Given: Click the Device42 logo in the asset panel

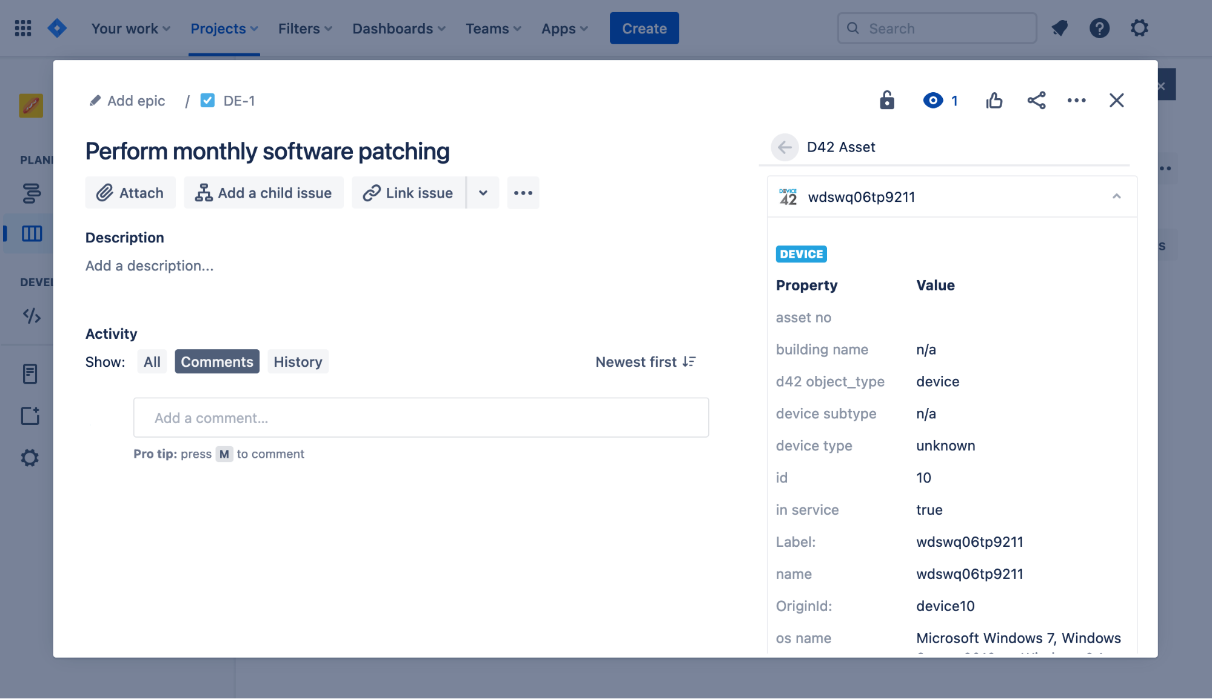Looking at the screenshot, I should coord(788,196).
